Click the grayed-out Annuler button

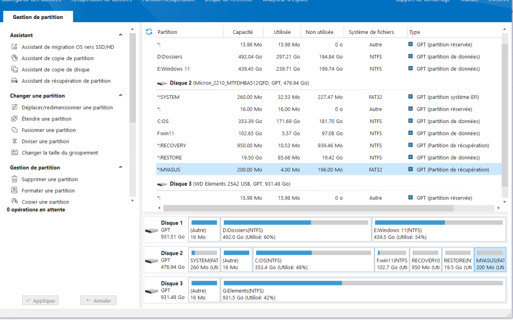tap(98, 301)
